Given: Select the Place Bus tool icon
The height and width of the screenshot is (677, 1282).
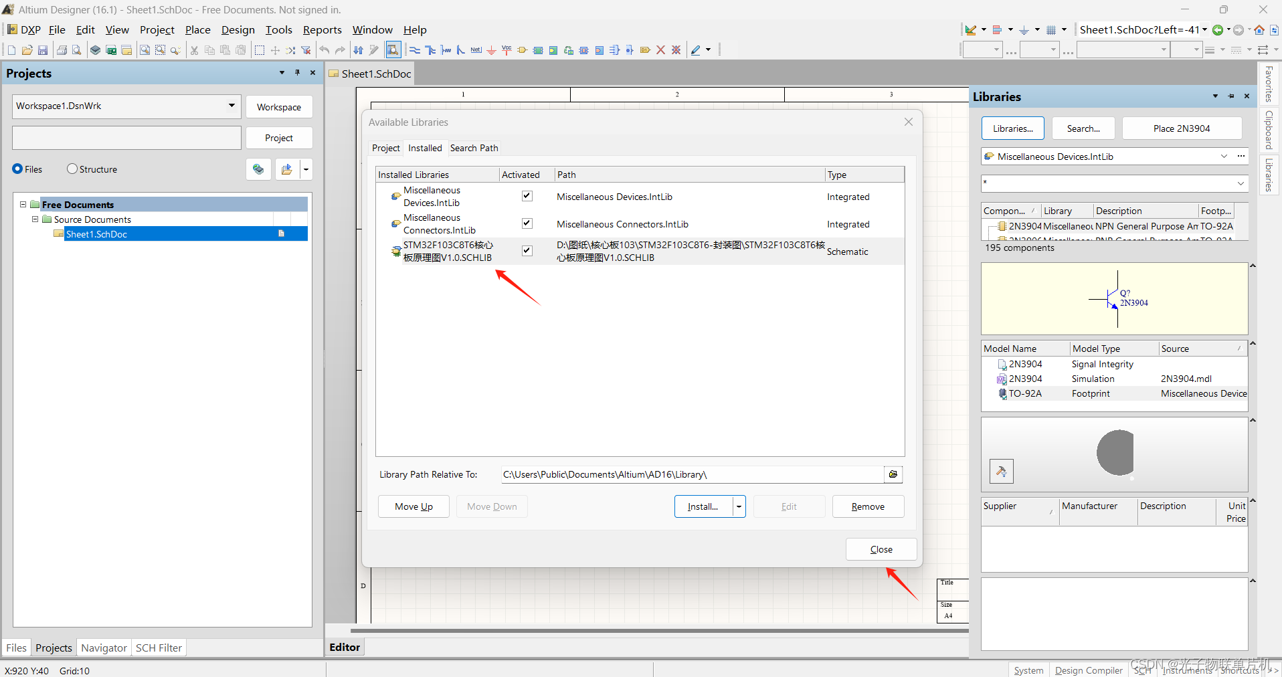Looking at the screenshot, I should pos(430,50).
